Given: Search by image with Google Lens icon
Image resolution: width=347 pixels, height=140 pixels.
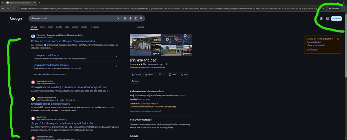Looking at the screenshot, I should point(136,18).
